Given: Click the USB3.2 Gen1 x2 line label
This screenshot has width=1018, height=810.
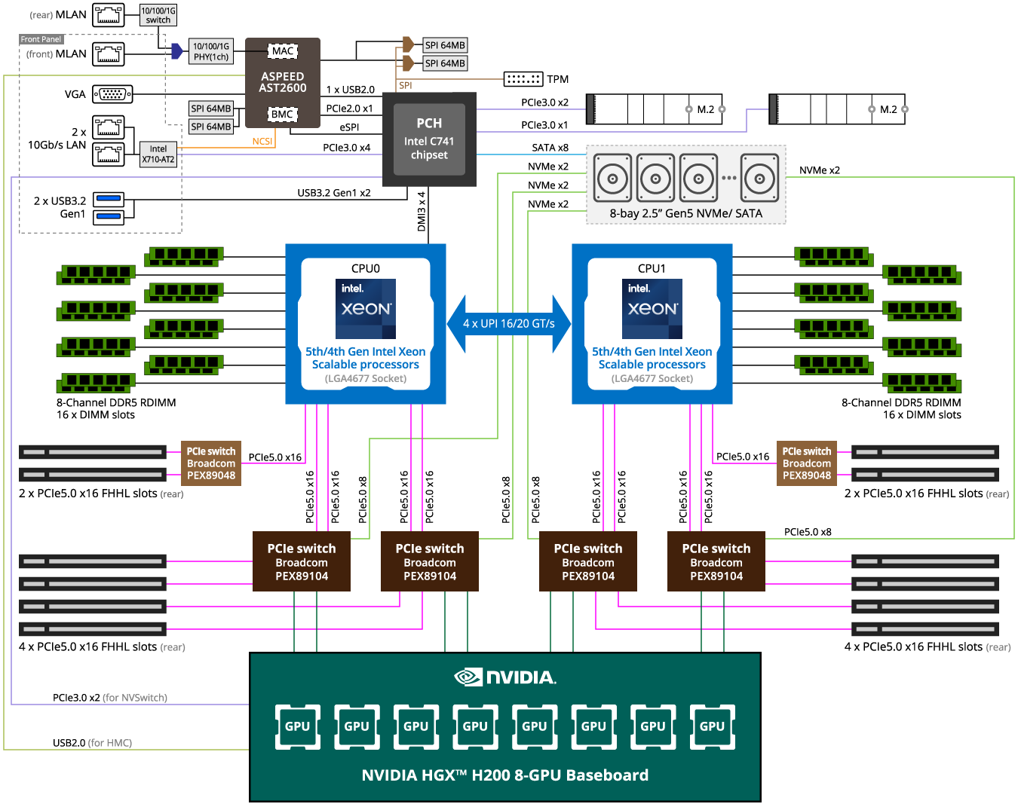Looking at the screenshot, I should 334,193.
